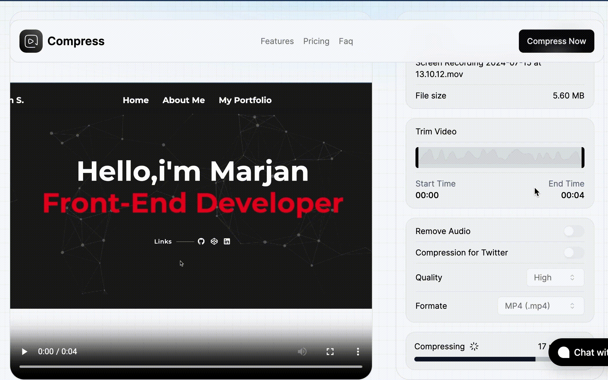The image size is (608, 380).
Task: Enable Compression for Twitter switch
Action: (573, 253)
